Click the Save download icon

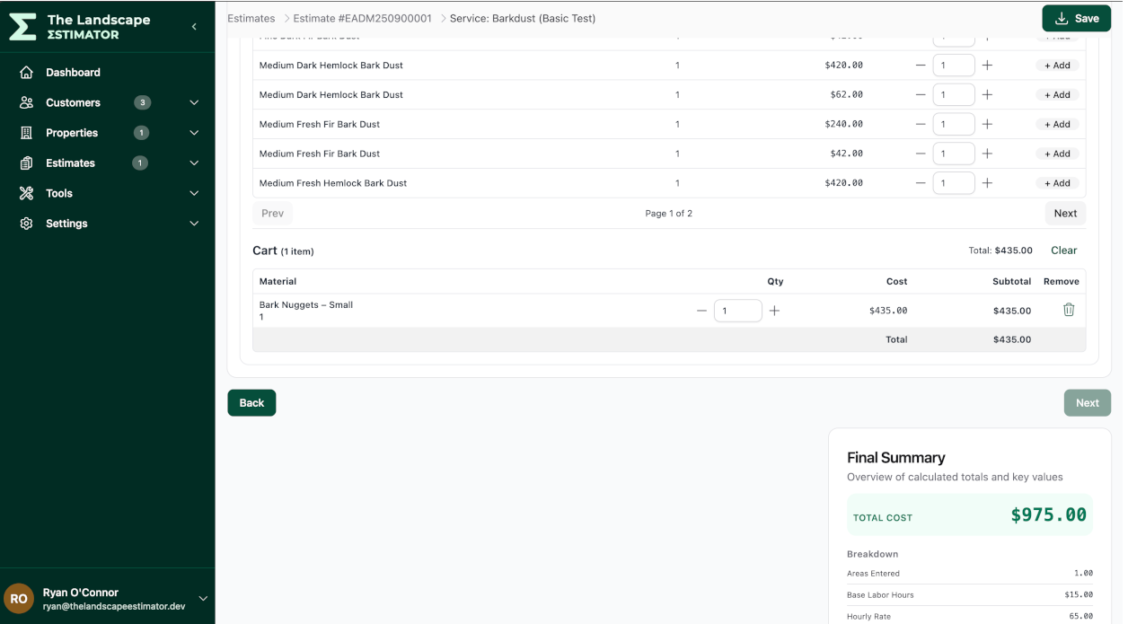(x=1060, y=17)
